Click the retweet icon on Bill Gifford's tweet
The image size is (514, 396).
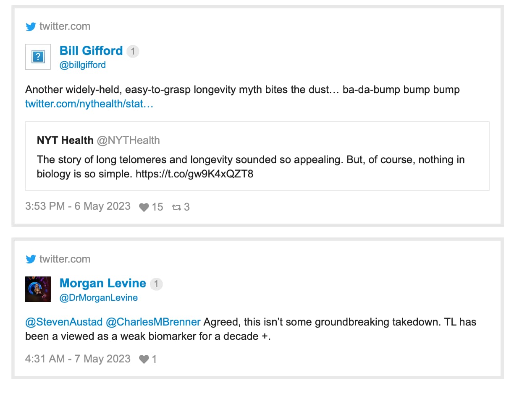[x=176, y=207]
